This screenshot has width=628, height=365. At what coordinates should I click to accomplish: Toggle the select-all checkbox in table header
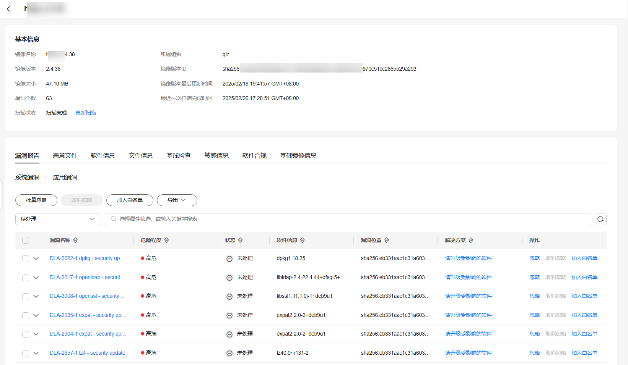click(26, 240)
